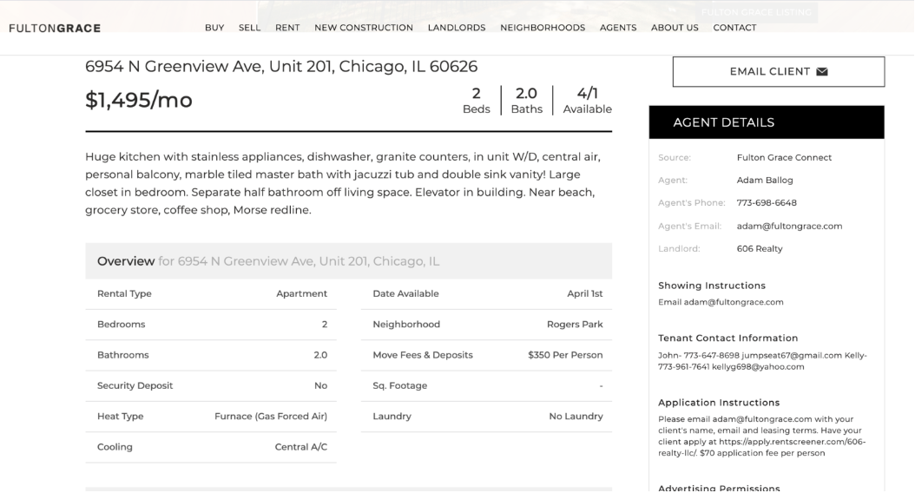Click the EMAIL CLIENT button
915x493 pixels.
tap(779, 72)
